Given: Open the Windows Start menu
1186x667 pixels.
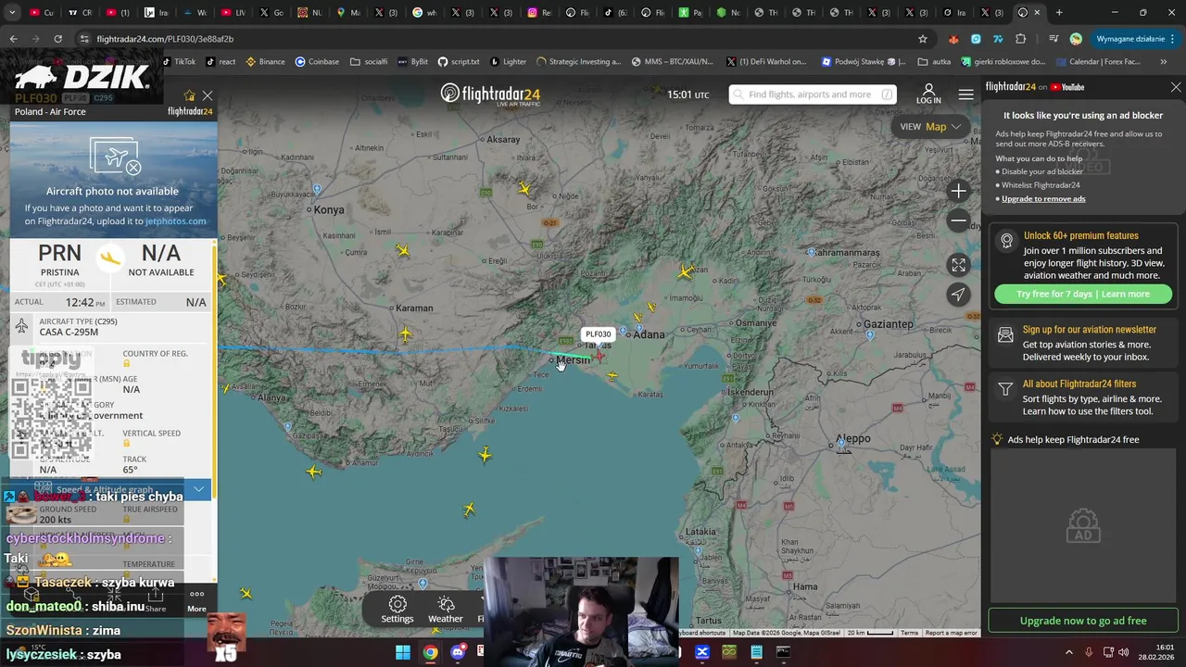Looking at the screenshot, I should click(x=403, y=652).
